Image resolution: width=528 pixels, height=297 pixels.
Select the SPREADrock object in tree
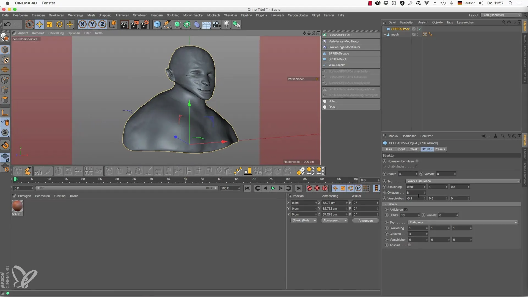click(x=400, y=29)
